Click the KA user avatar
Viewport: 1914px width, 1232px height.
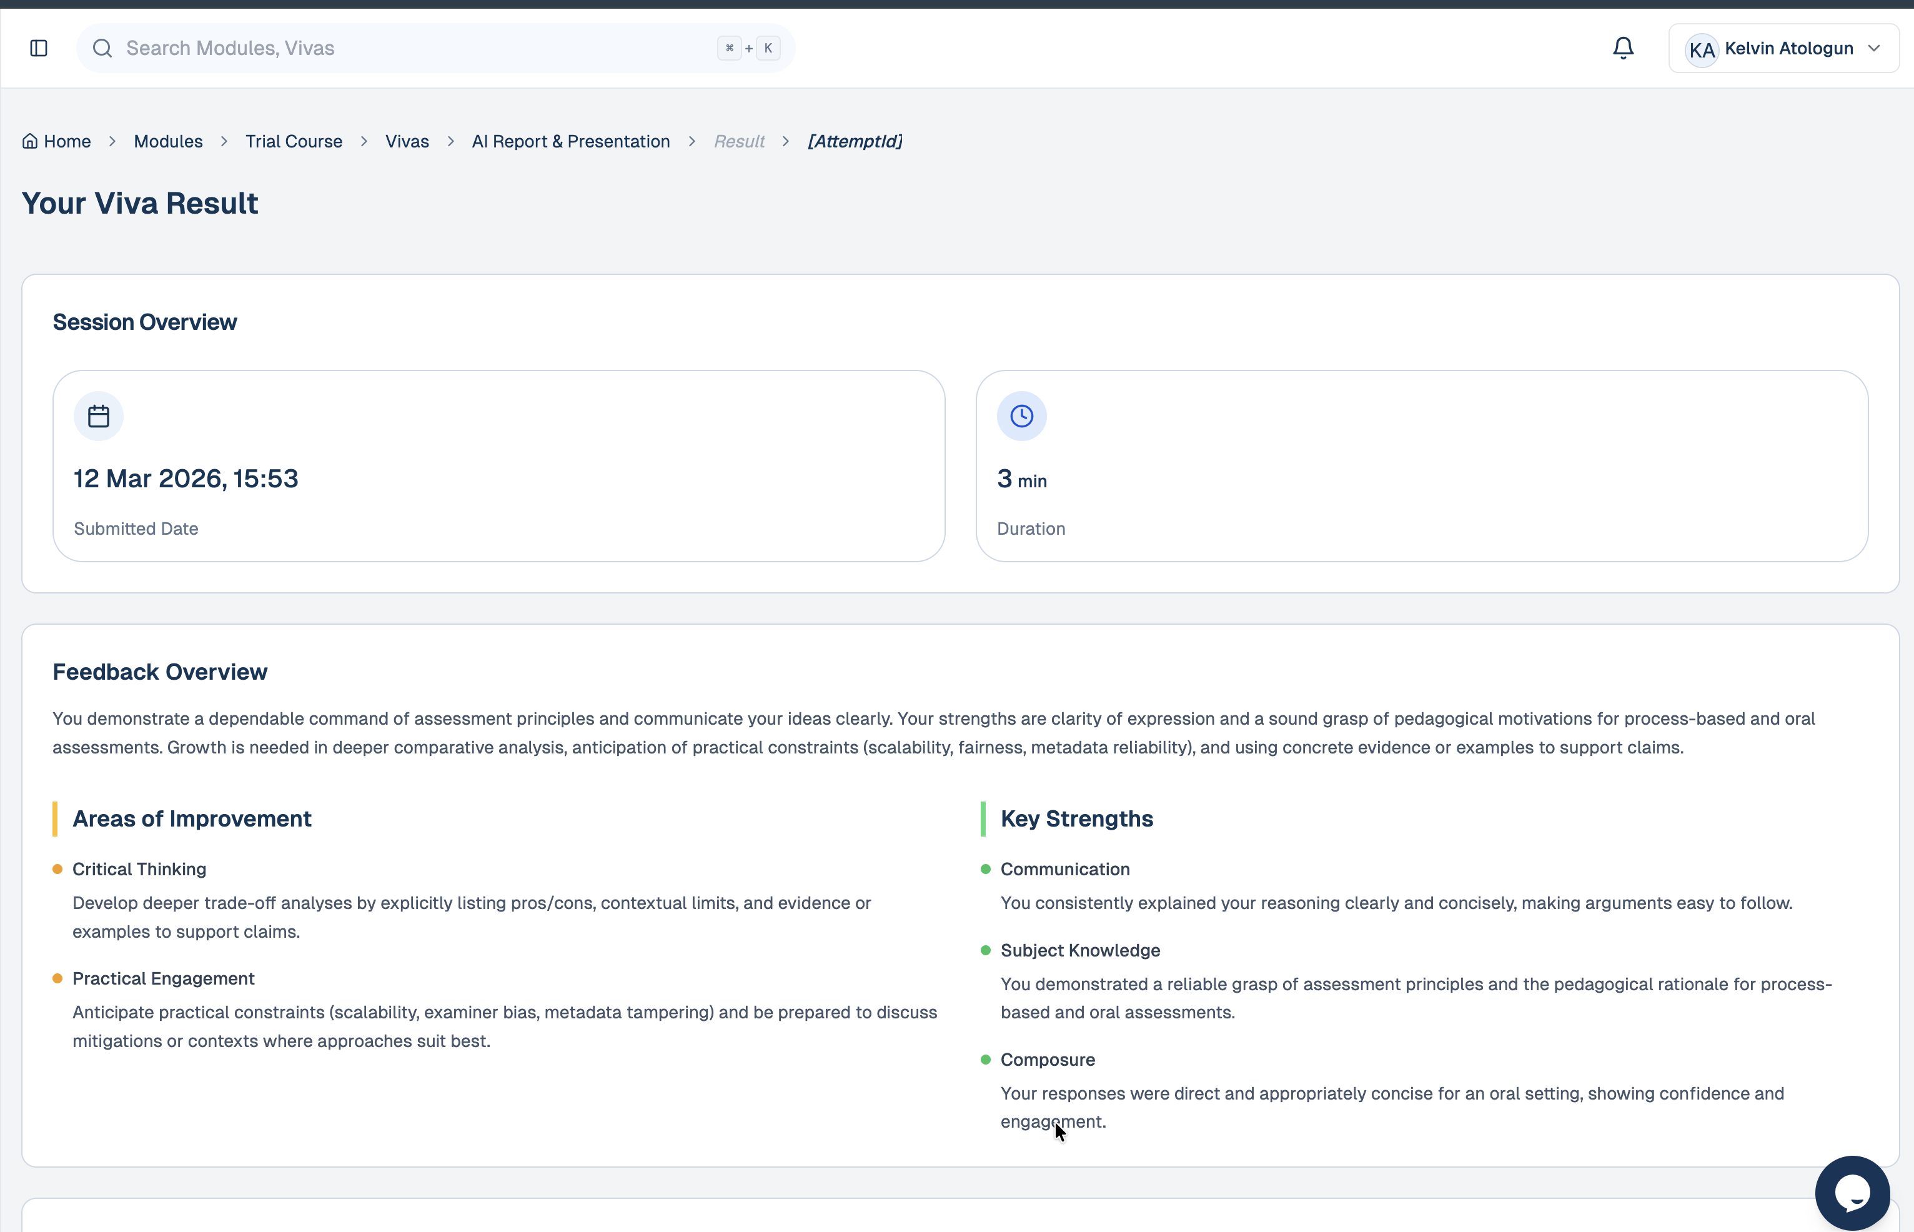pyautogui.click(x=1701, y=49)
